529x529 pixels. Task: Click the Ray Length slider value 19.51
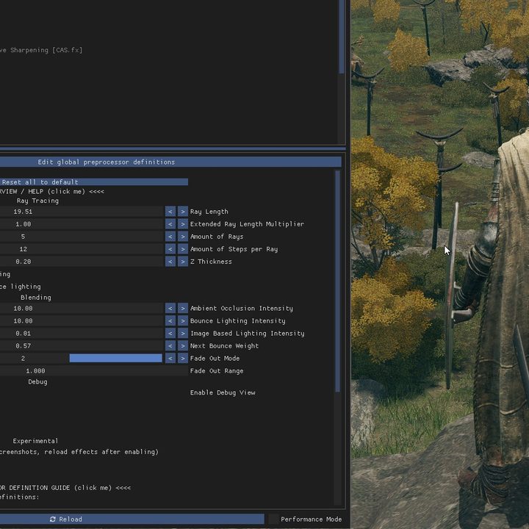point(82,212)
